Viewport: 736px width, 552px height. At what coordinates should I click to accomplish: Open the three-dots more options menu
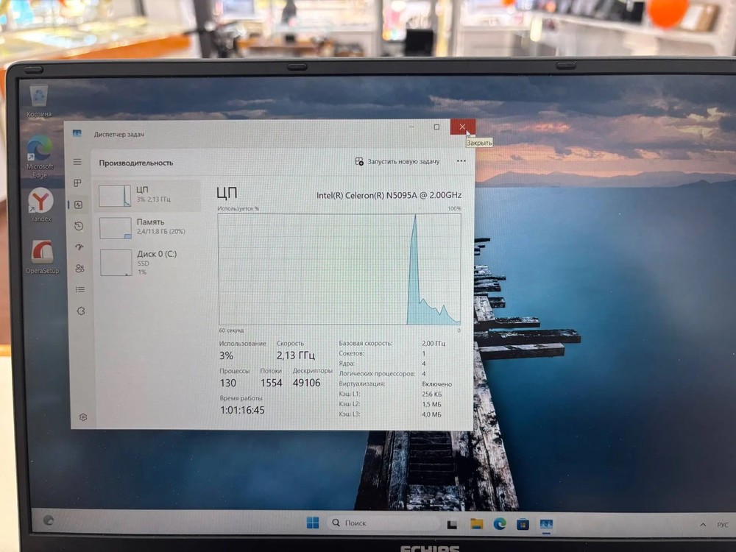click(x=461, y=161)
